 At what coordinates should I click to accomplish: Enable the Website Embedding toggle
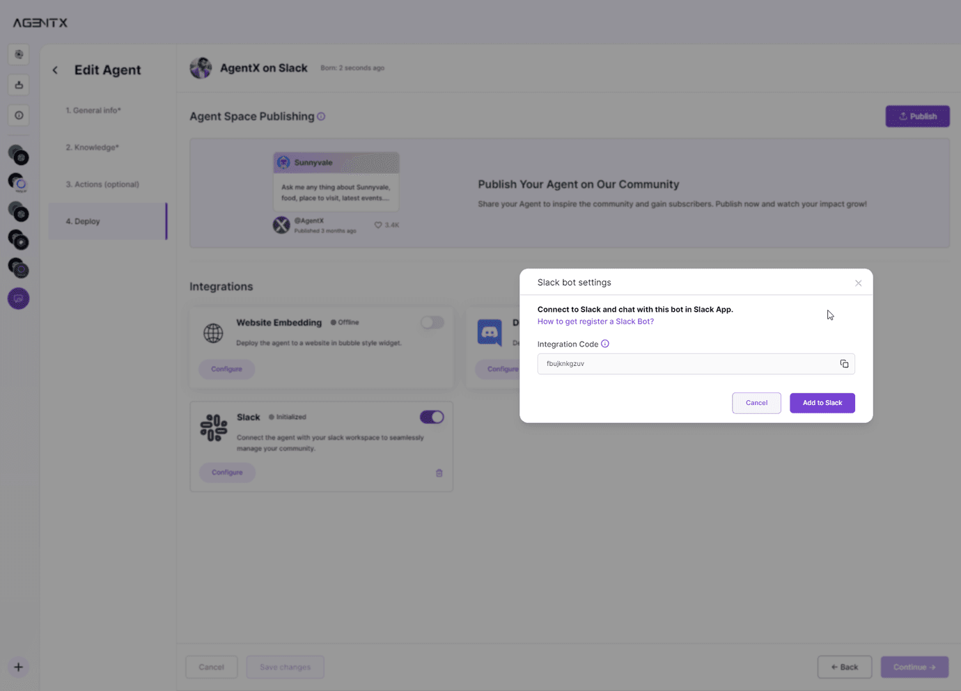[x=432, y=323]
